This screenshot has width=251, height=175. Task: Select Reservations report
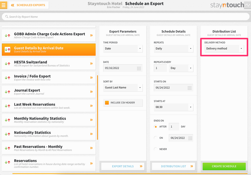[49, 164]
